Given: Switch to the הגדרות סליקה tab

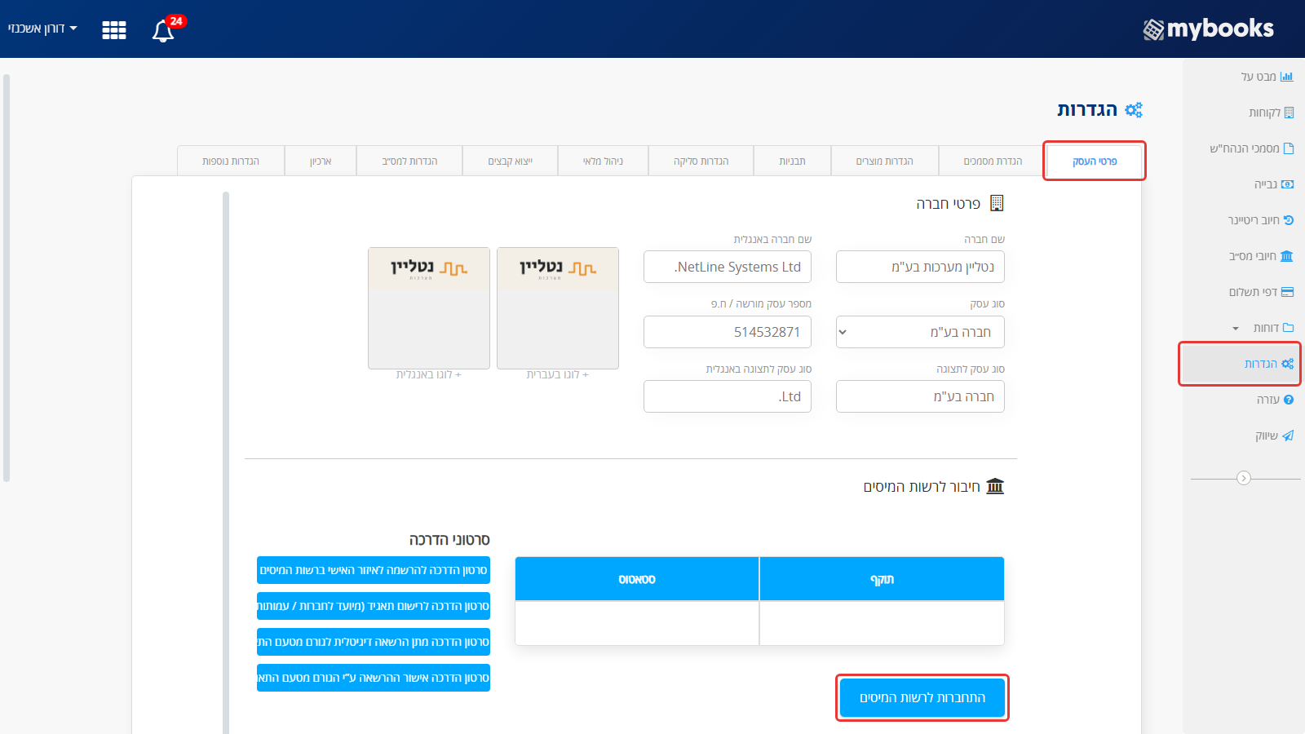Looking at the screenshot, I should pos(701,161).
